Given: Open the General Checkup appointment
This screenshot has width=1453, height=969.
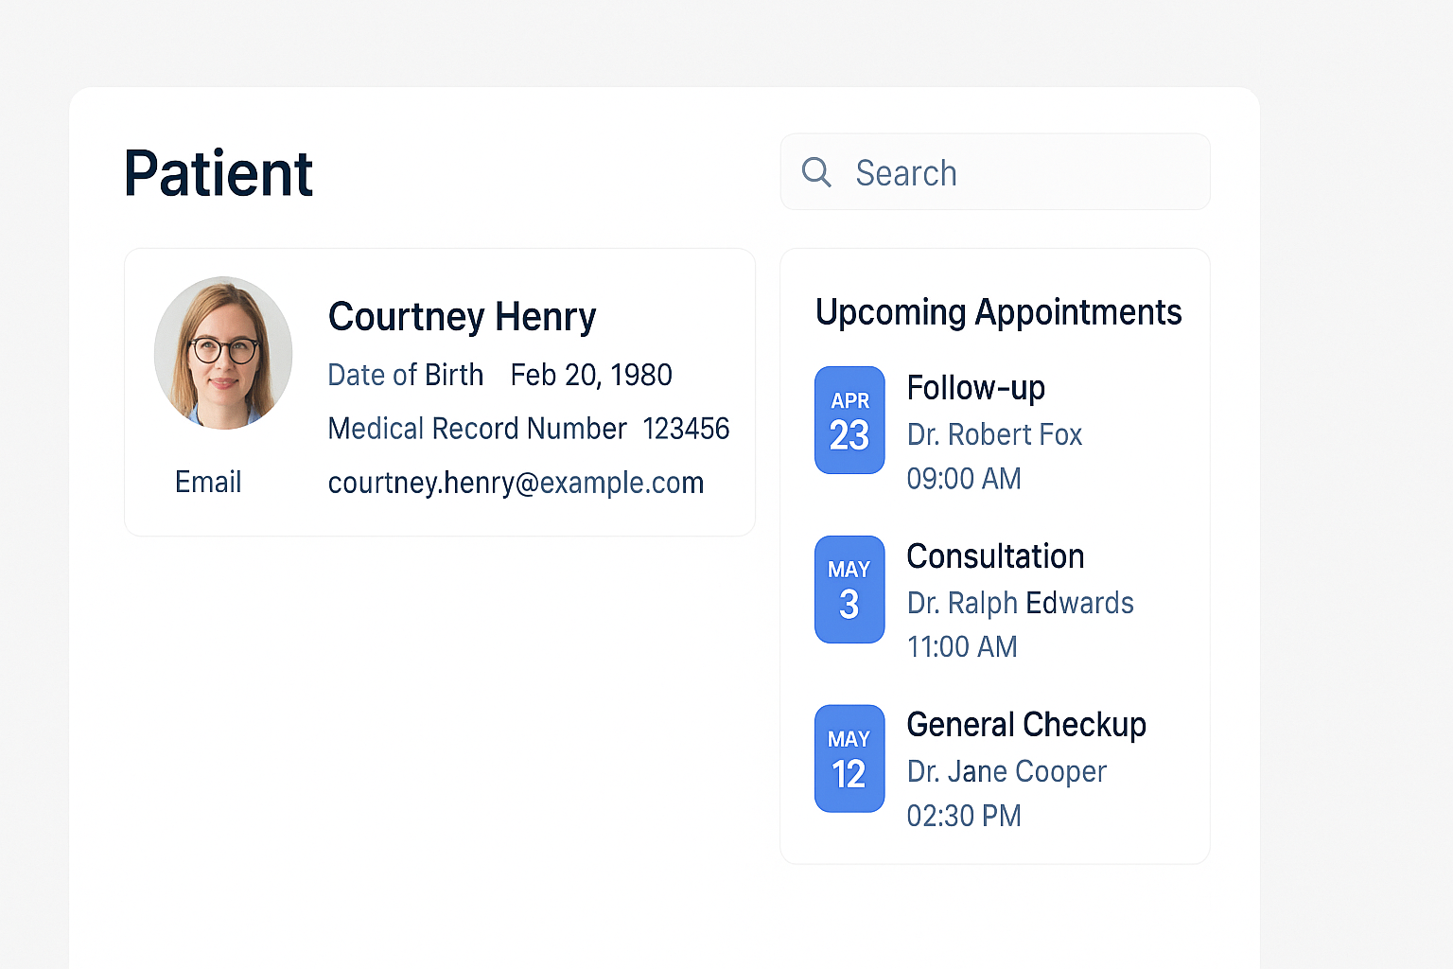Looking at the screenshot, I should [1026, 725].
